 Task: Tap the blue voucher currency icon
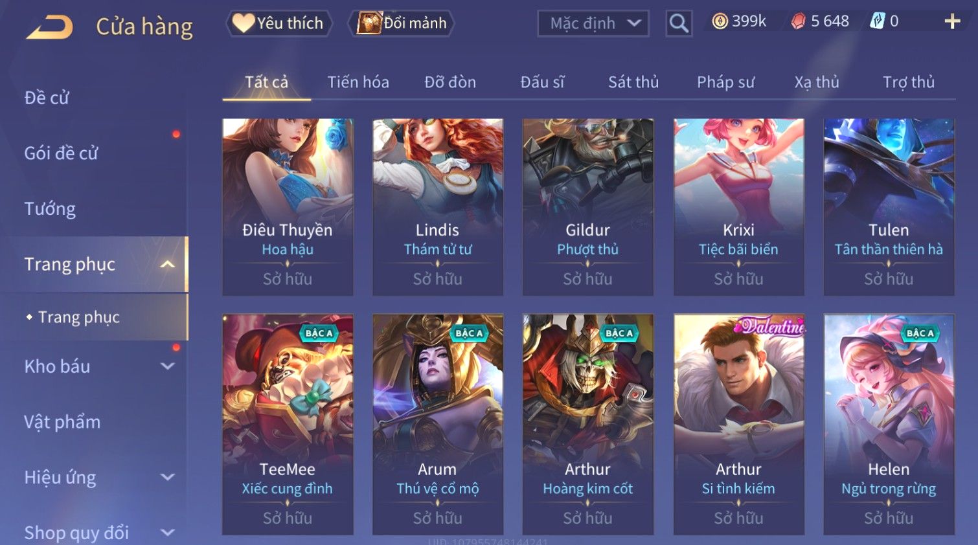(x=877, y=21)
